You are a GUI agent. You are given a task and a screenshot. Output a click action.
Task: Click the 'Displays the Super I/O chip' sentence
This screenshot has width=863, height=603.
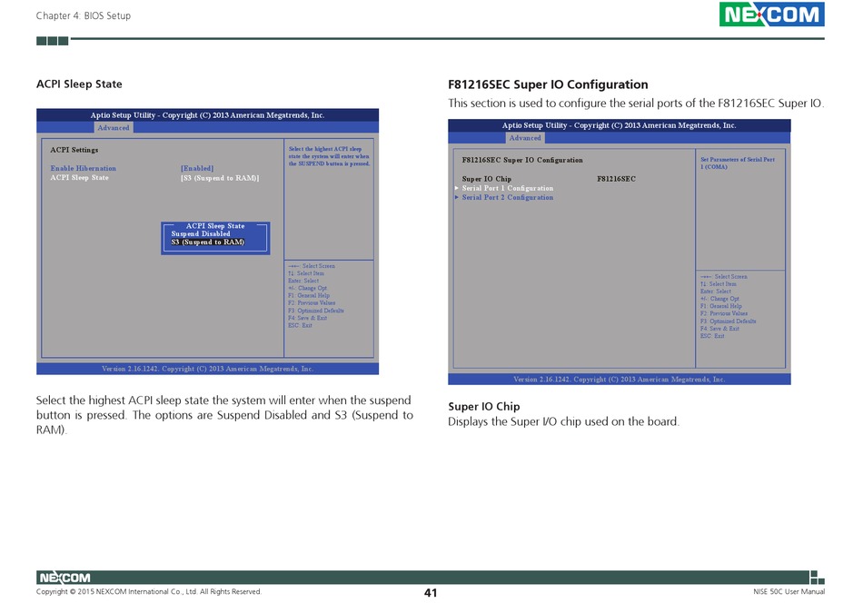(563, 422)
